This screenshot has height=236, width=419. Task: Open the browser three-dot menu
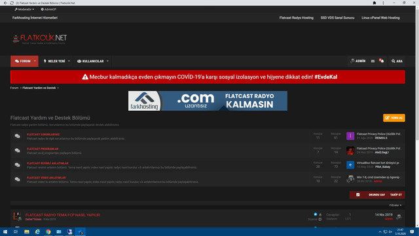pyautogui.click(x=383, y=3)
